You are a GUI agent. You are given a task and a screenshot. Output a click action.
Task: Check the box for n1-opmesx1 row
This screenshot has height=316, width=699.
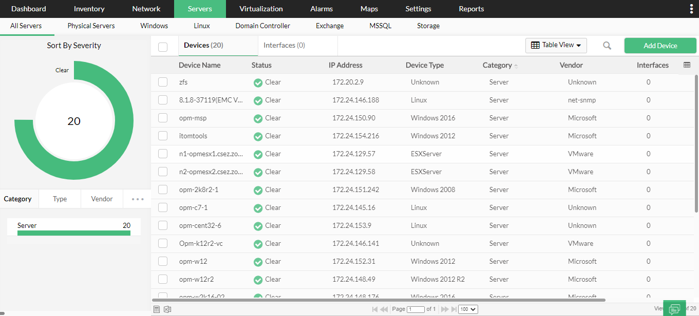(x=163, y=154)
